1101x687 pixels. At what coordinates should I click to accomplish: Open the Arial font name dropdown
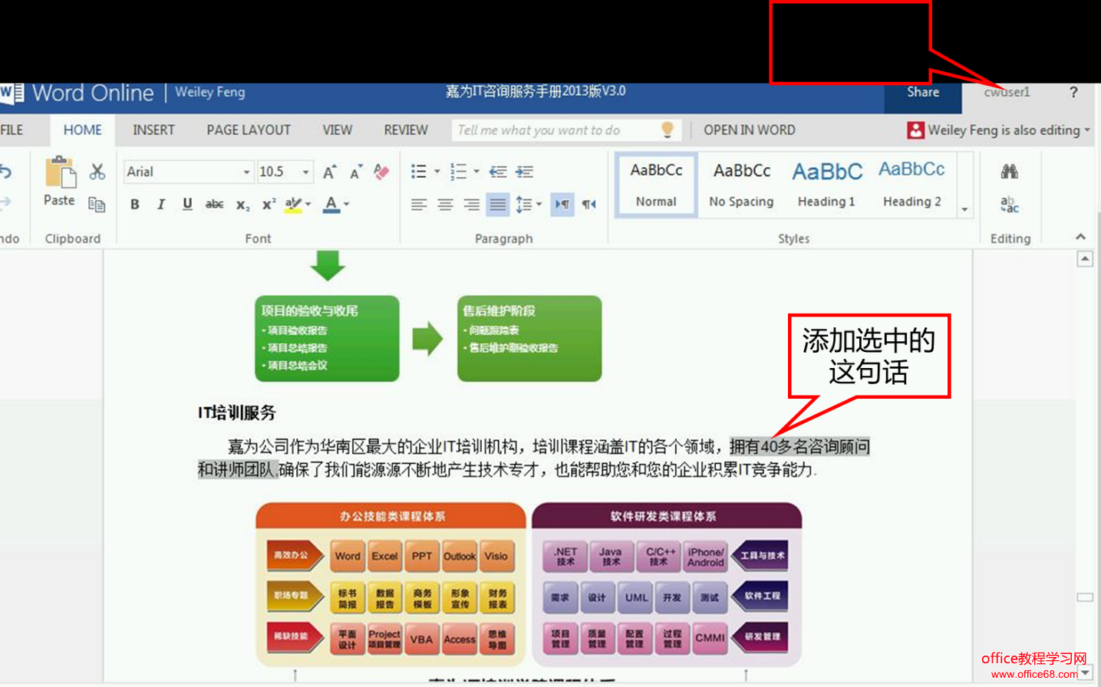point(246,173)
